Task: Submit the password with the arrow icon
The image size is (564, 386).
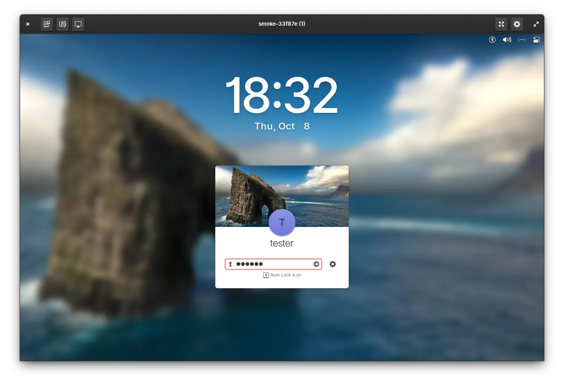Action: pos(316,264)
